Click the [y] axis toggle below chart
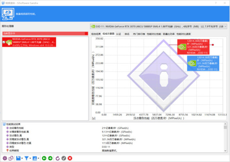 point(94,118)
